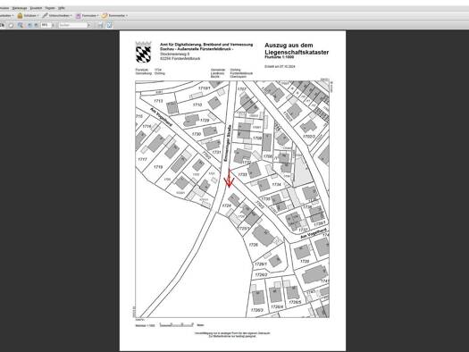Click the fit full page icon
The width and height of the screenshot is (469, 352).
pos(110,25)
